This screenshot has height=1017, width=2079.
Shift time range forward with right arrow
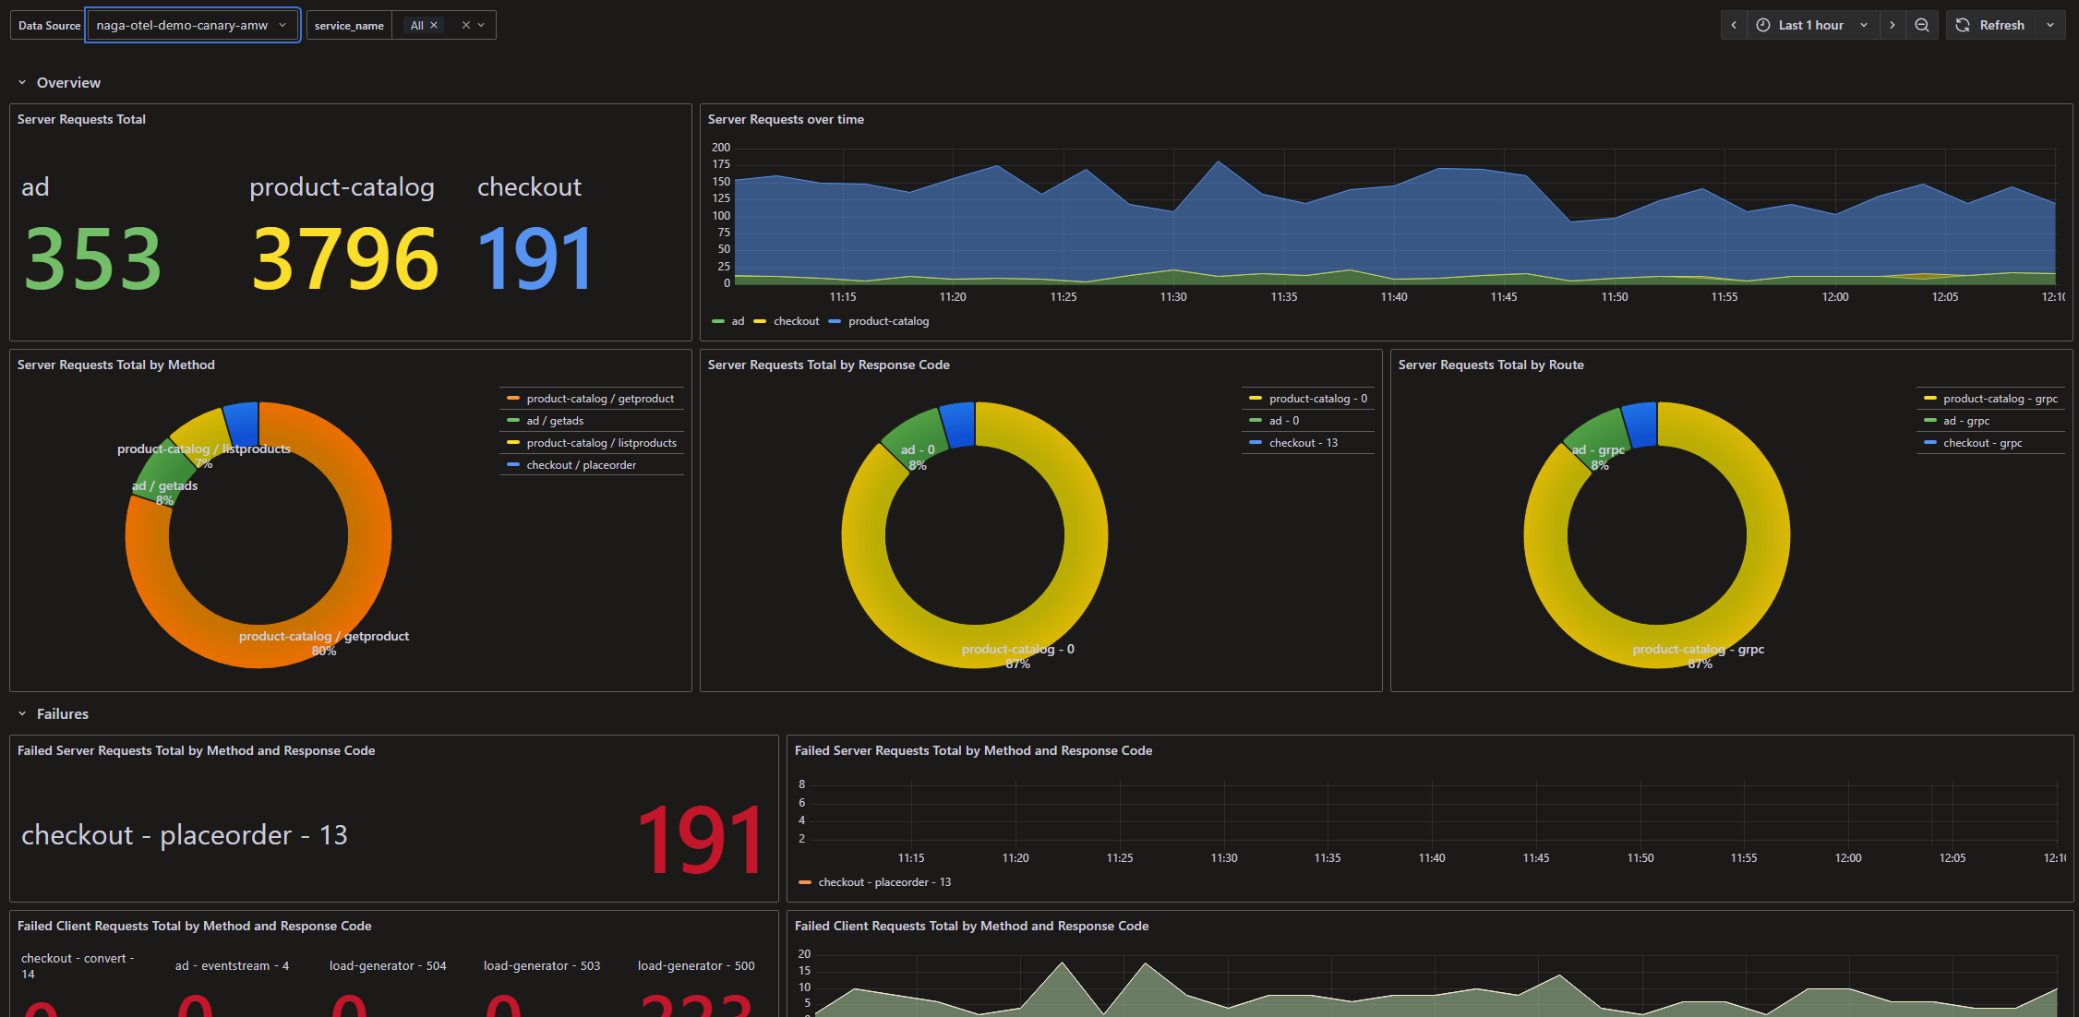[x=1892, y=25]
